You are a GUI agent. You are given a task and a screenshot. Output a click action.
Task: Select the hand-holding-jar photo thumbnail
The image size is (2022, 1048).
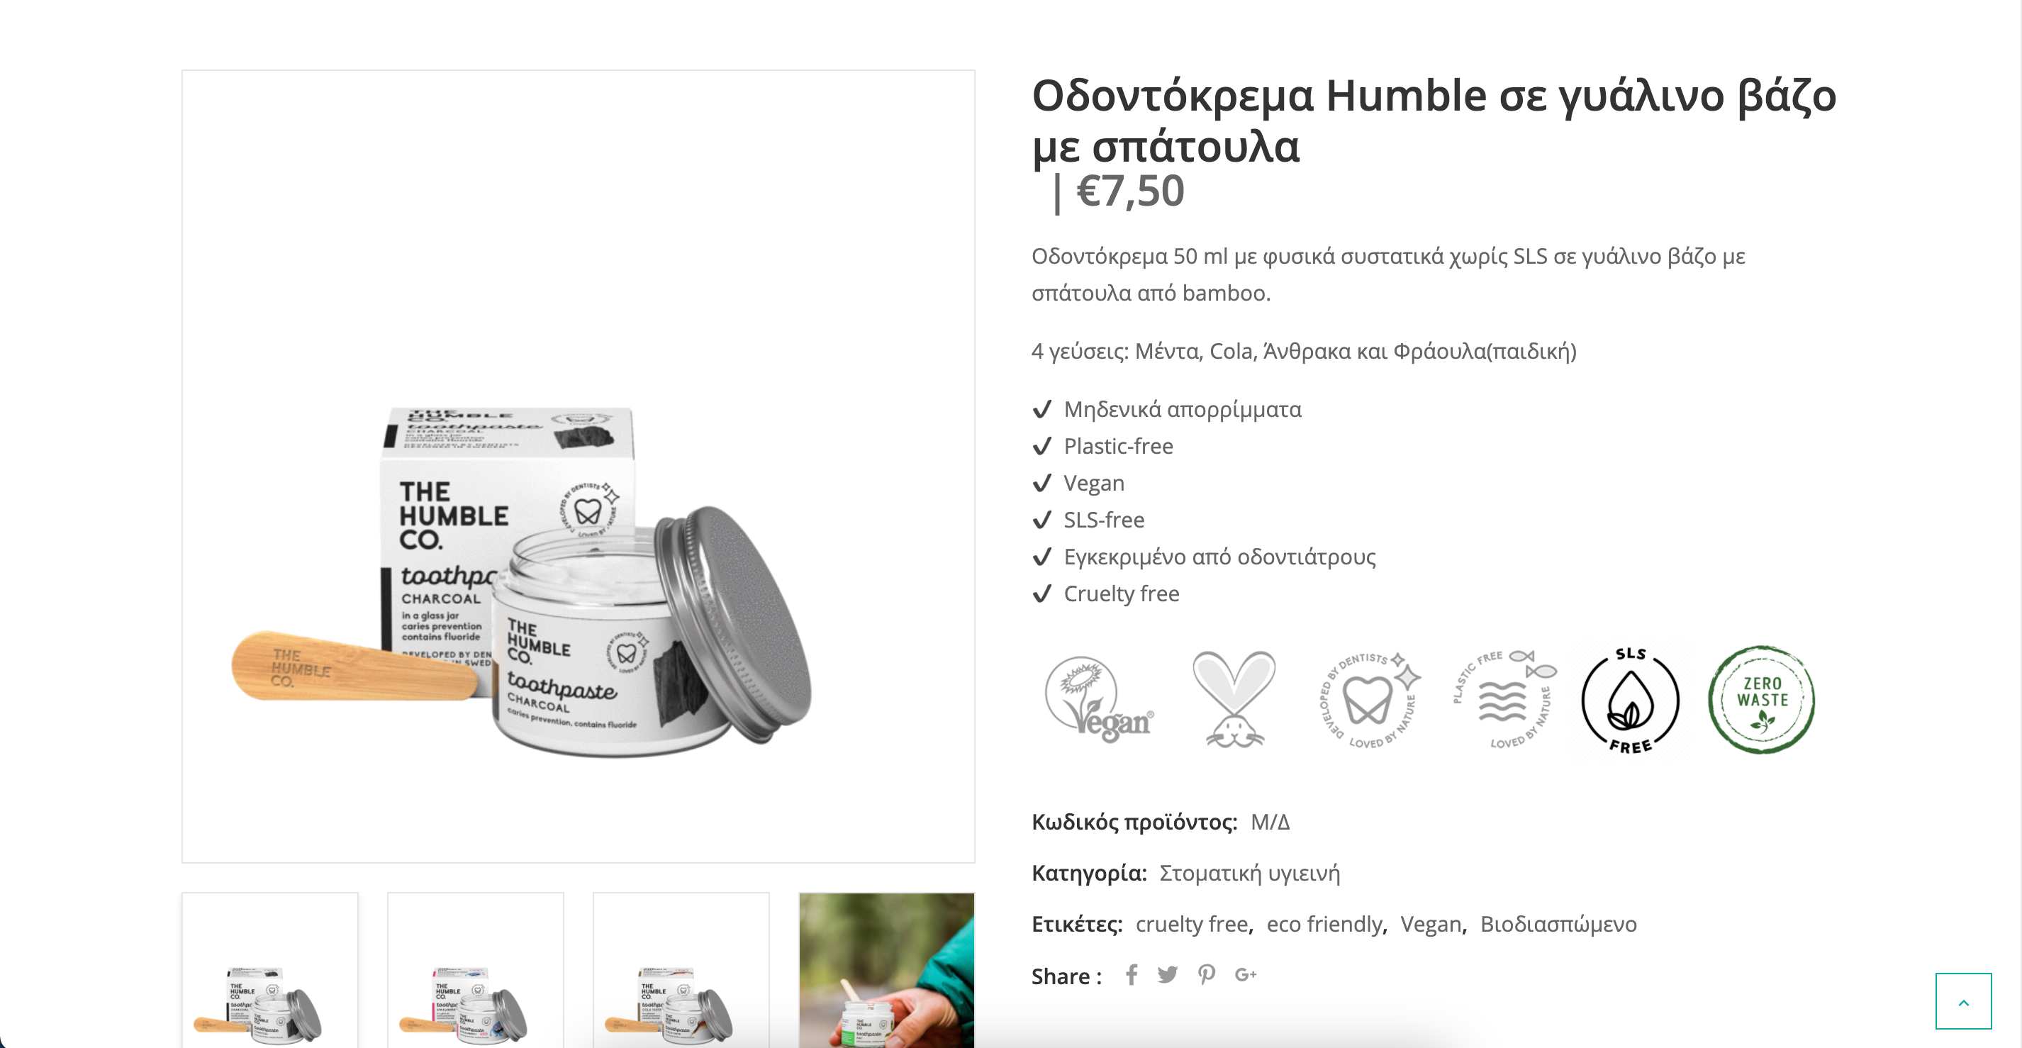[887, 970]
